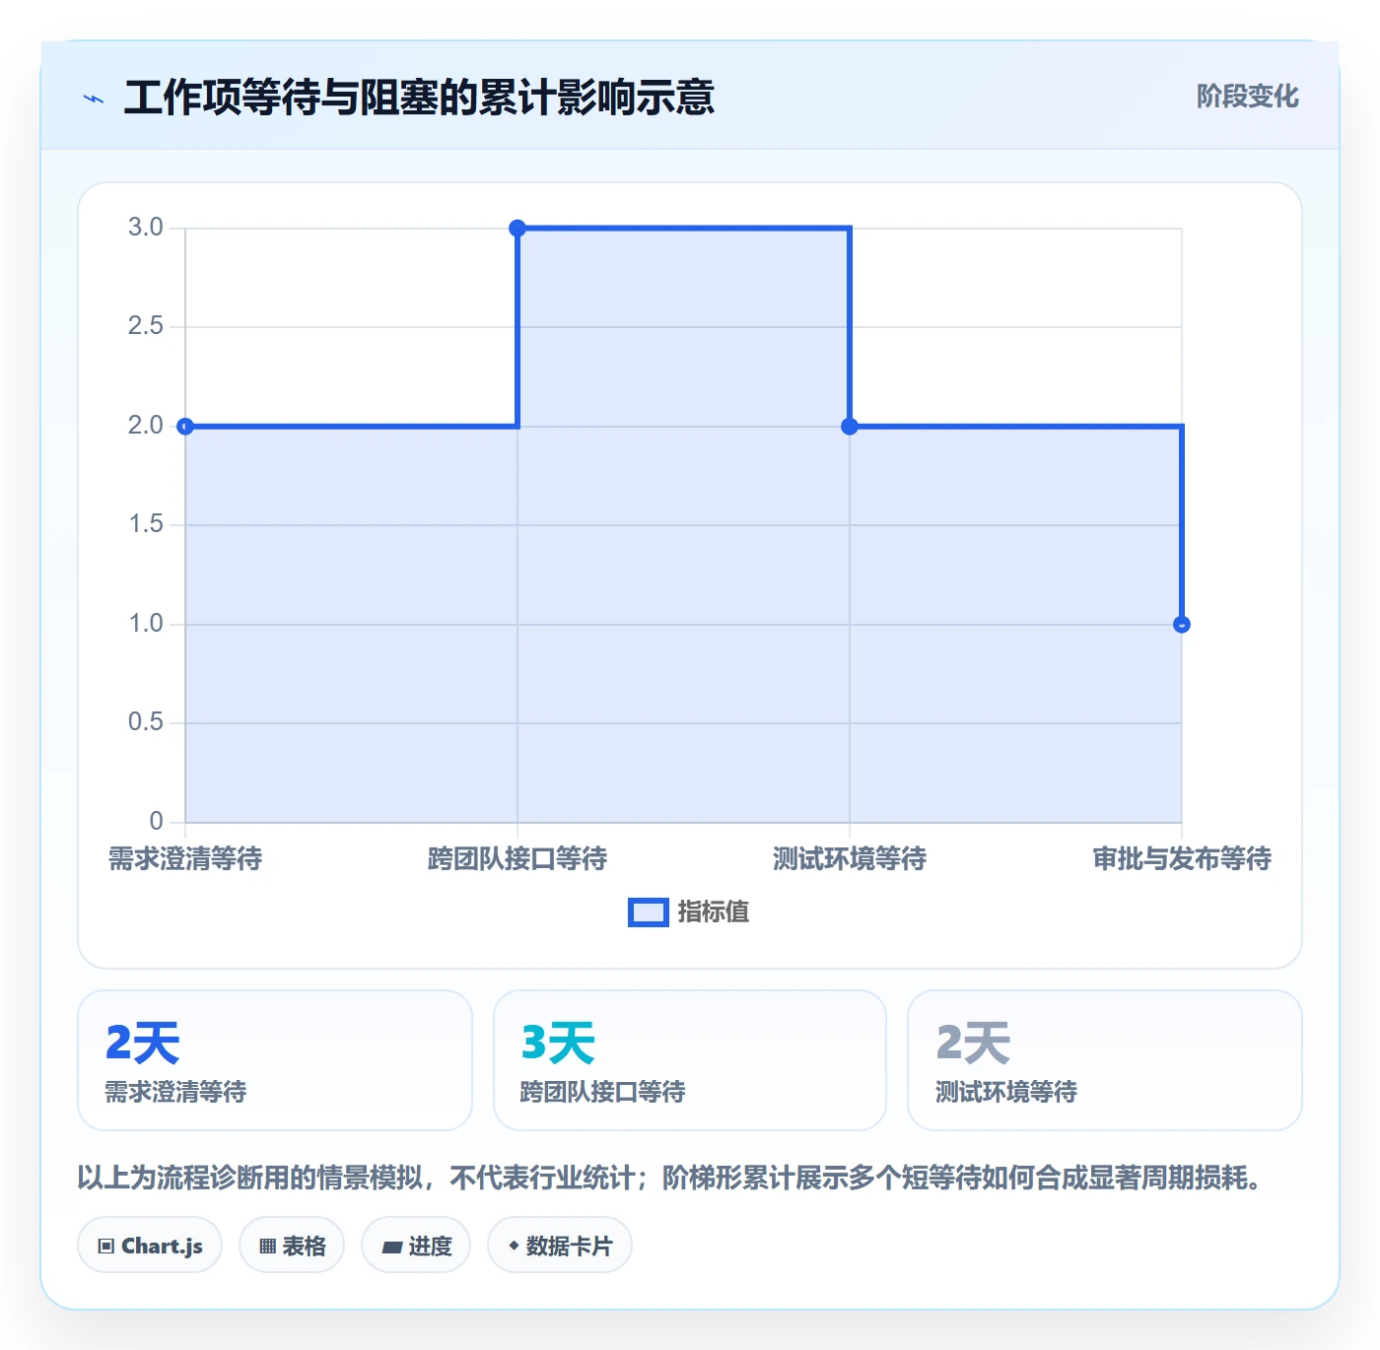Click the diamond icon in 数据卡片 chip
The image size is (1380, 1350).
coord(514,1246)
